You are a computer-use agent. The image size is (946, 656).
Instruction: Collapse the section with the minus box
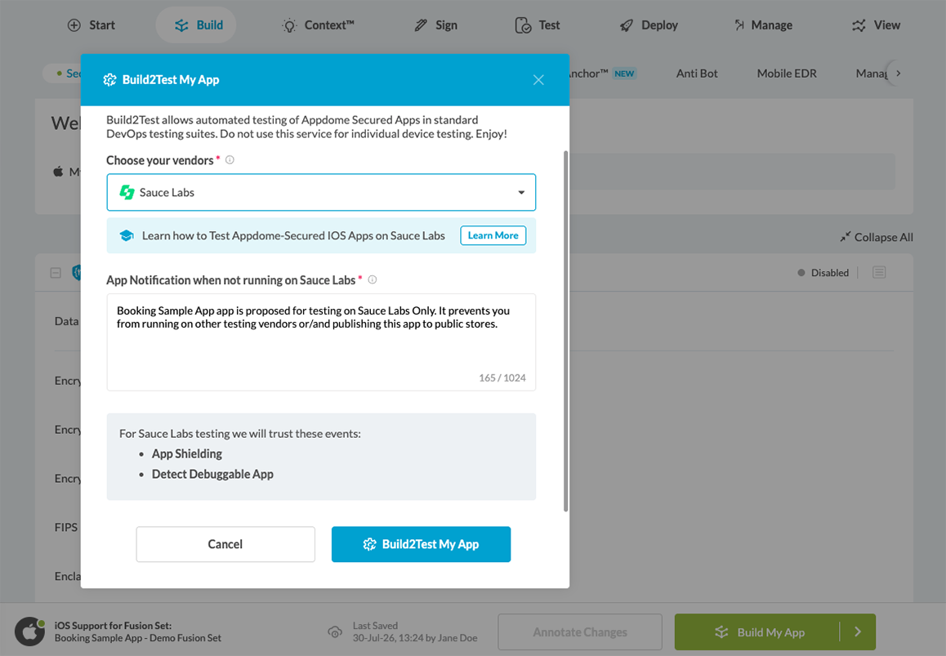(x=56, y=273)
